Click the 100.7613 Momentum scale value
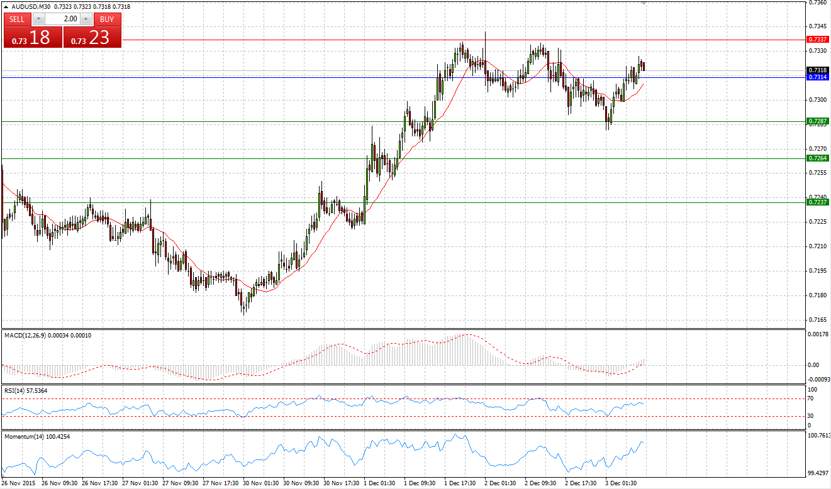 tap(818, 435)
